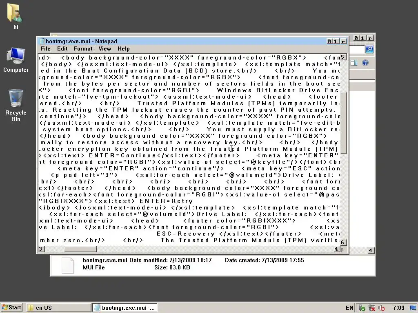Click the muted speaker volume tray icon
Image resolution: width=418 pixels, height=313 pixels.
[382, 308]
